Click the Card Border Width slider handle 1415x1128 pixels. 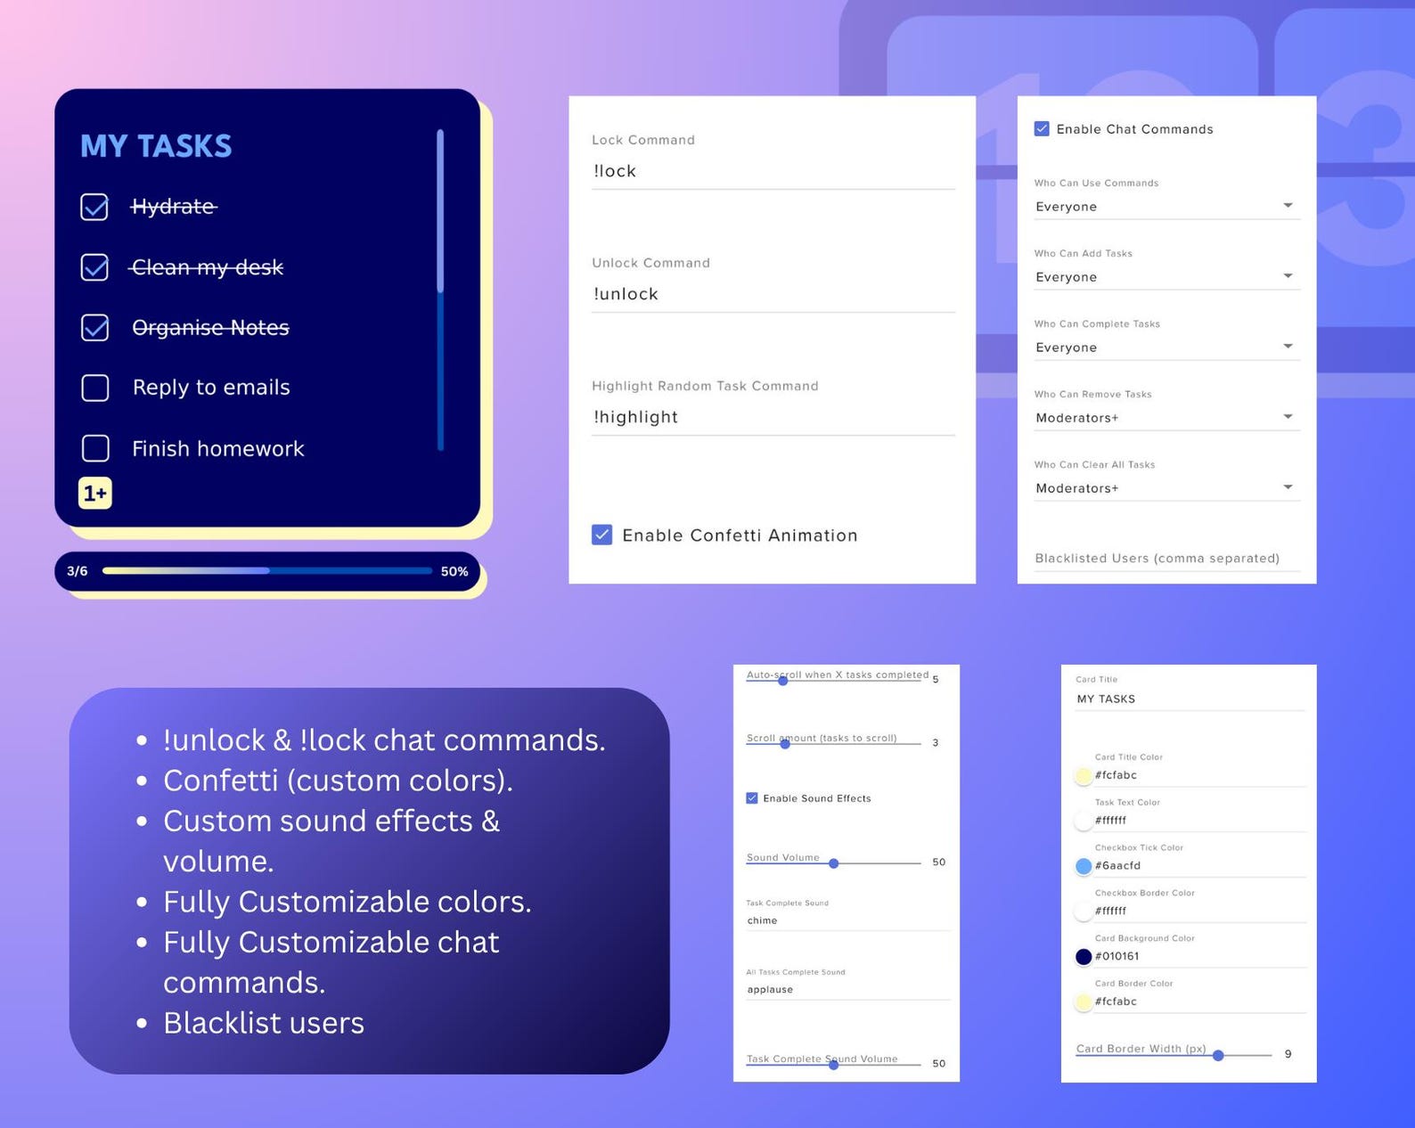point(1218,1055)
